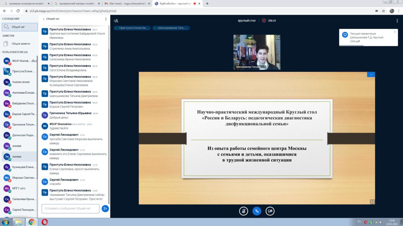Viewport: 403px width, 226px height.
Task: Dismiss the Текущая презентация notification
Action: pyautogui.click(x=395, y=32)
